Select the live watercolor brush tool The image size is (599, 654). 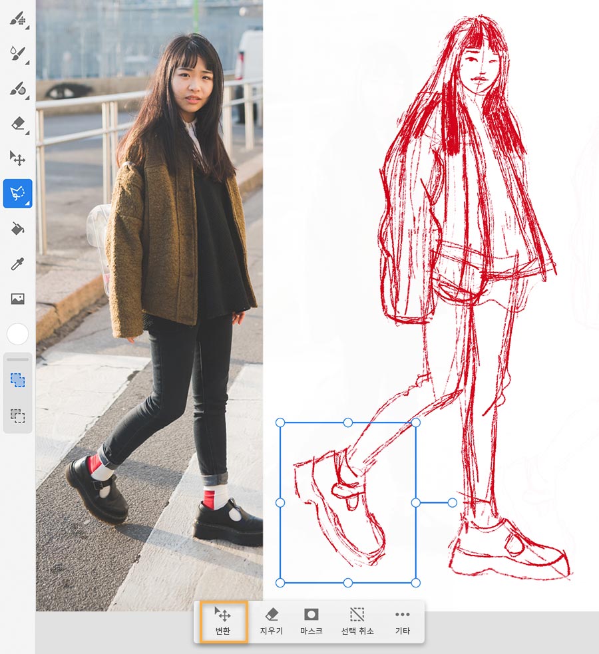click(x=17, y=54)
